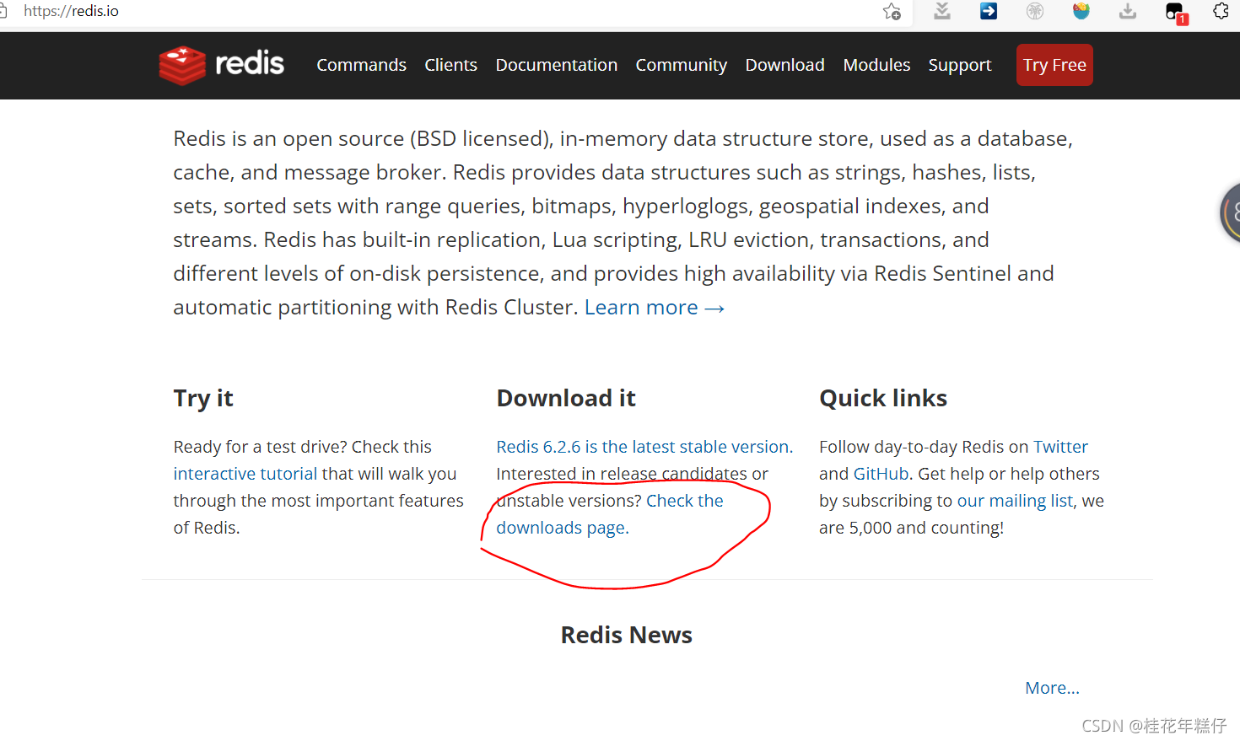Click the Redis News heading
The width and height of the screenshot is (1240, 741).
[x=626, y=635]
